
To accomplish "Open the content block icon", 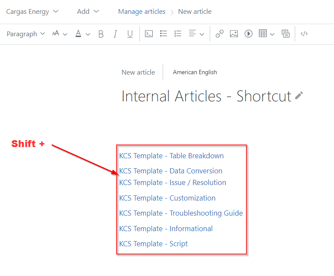I will coord(285,34).
